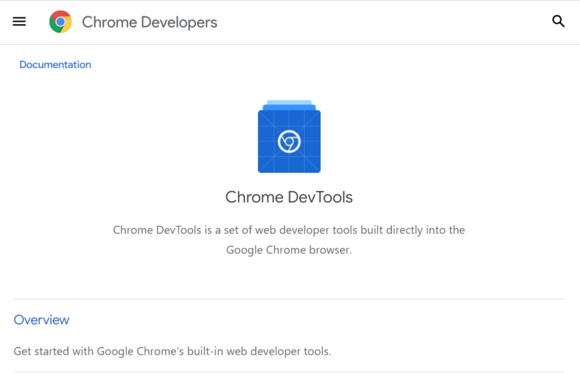Viewport: 580px width, 373px height.
Task: Go to Chrome Developers home title
Action: click(149, 22)
